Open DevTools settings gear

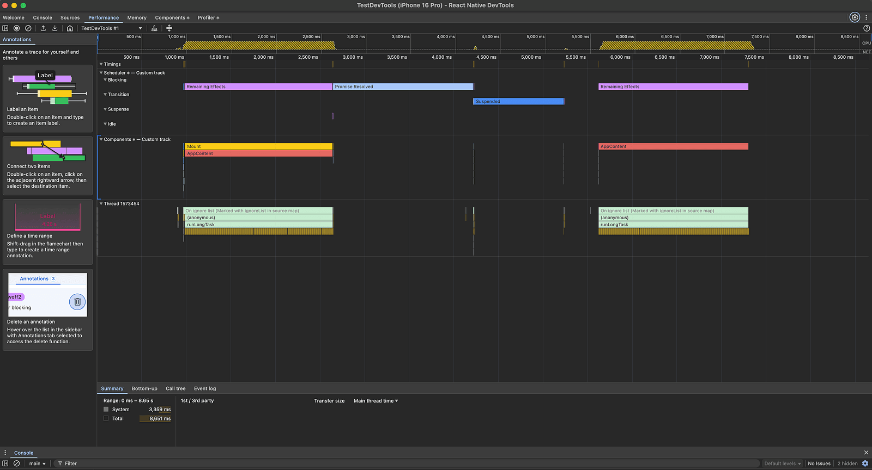coord(855,17)
